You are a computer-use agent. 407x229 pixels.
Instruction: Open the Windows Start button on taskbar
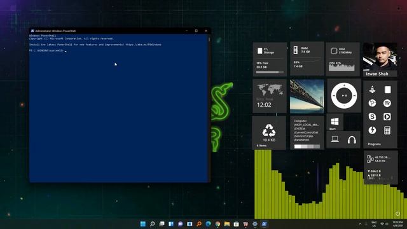[142, 224]
